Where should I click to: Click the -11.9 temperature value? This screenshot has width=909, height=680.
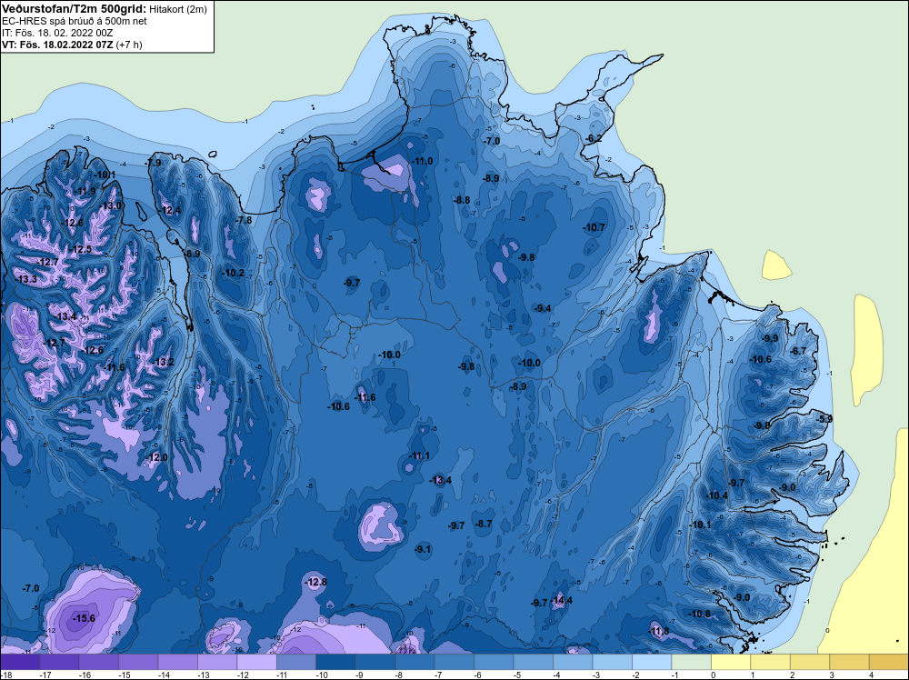coord(85,191)
